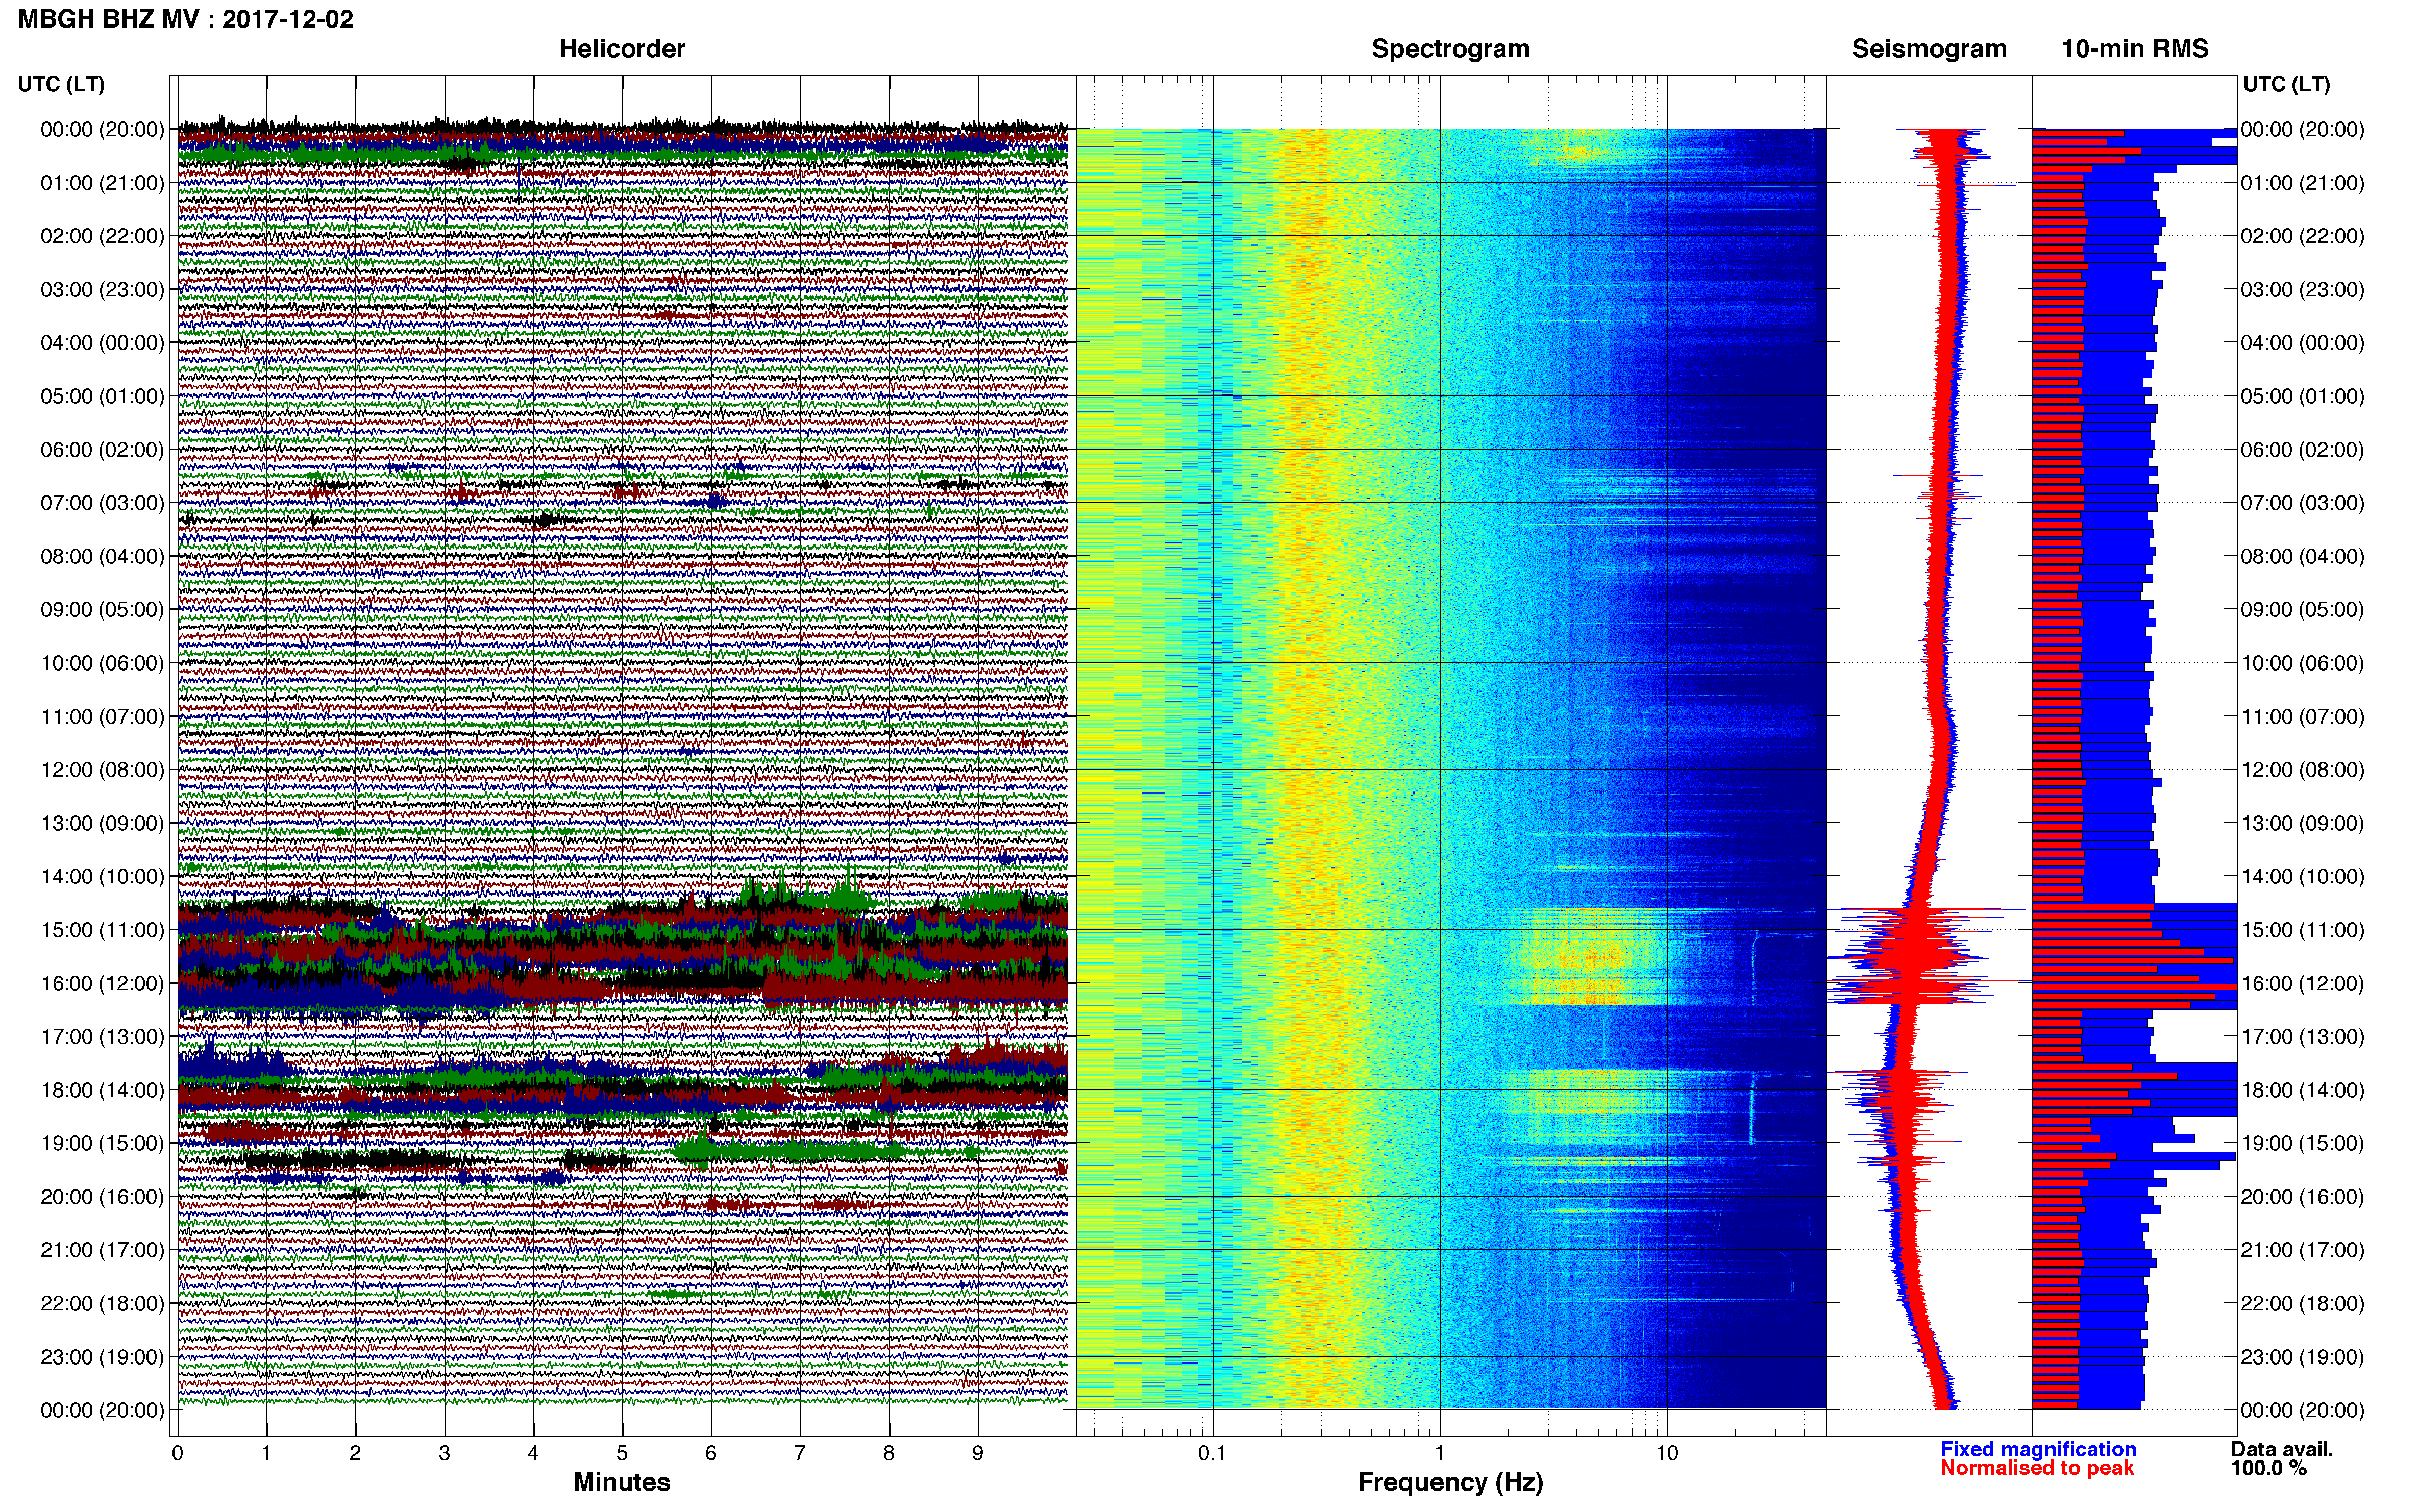The image size is (2419, 1512).
Task: Click the left '11:00 (07:00)' time label
Action: point(102,717)
